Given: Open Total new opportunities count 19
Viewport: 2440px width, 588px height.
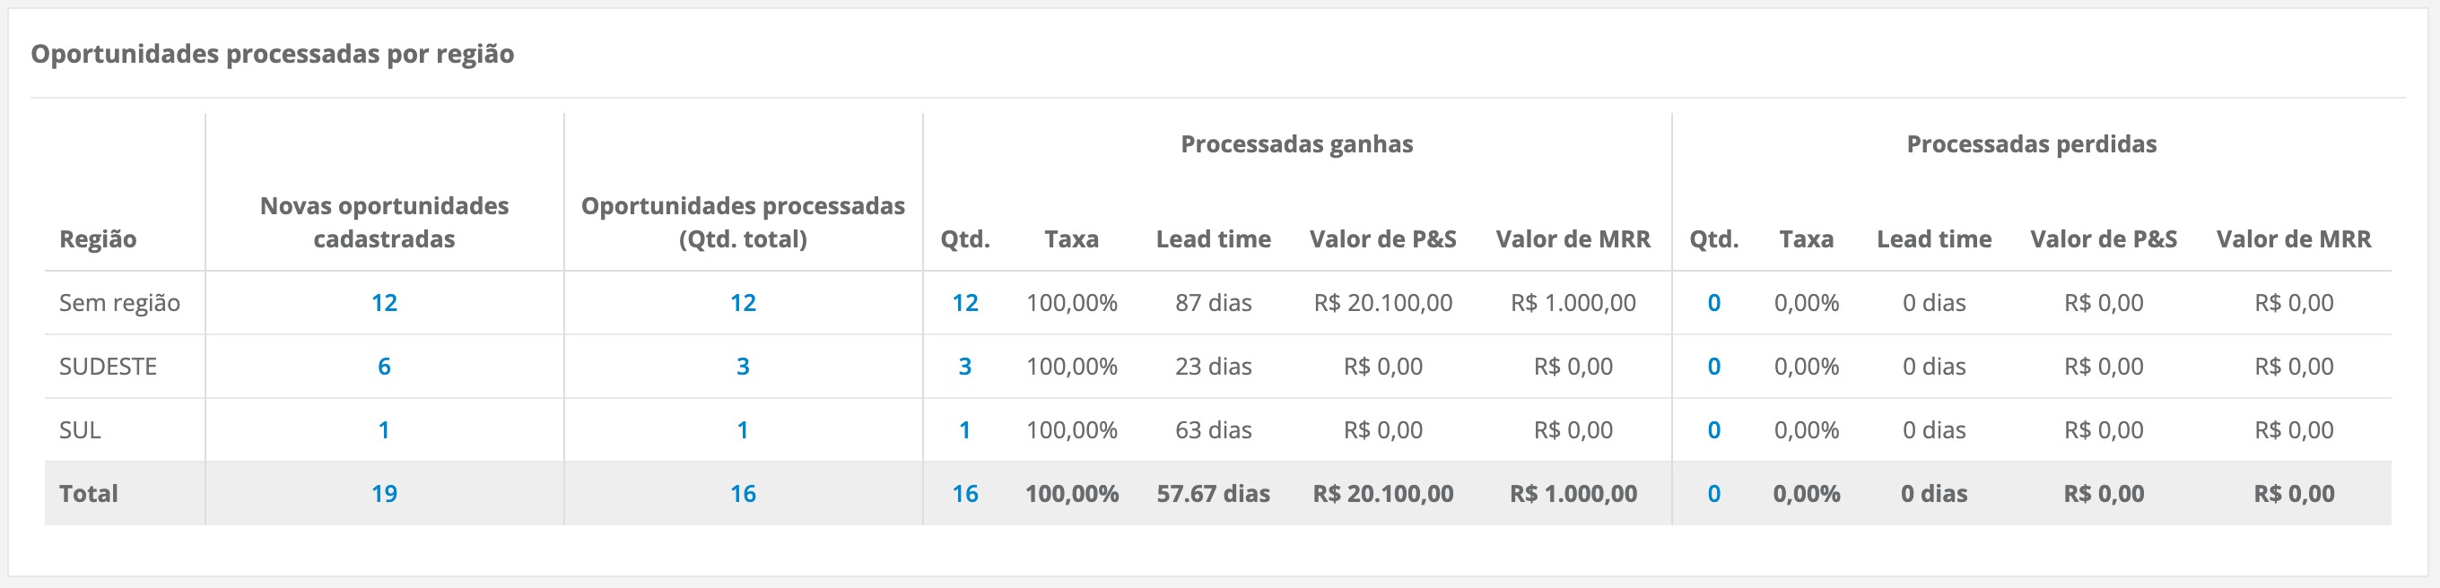Looking at the screenshot, I should tap(384, 493).
